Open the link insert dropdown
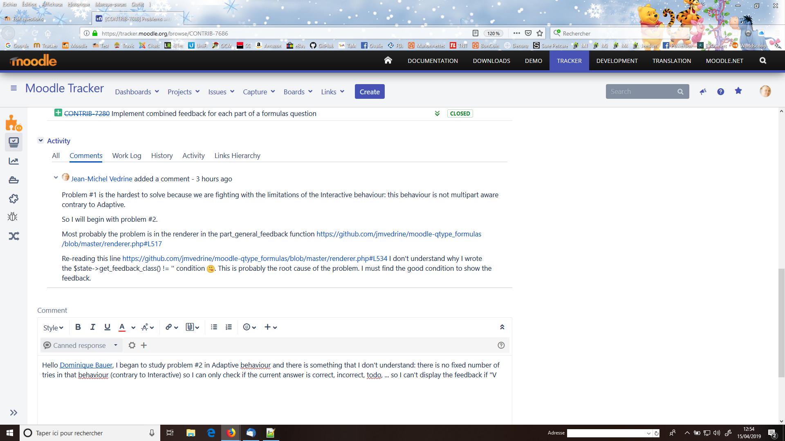Image resolution: width=785 pixels, height=441 pixels. tap(172, 327)
